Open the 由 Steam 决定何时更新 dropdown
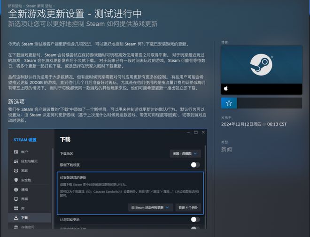 click(150, 207)
